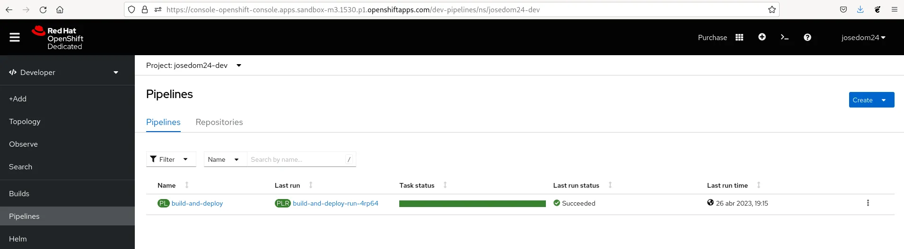Expand the Filter dropdown
Screen dimensions: 904x249
pos(171,159)
